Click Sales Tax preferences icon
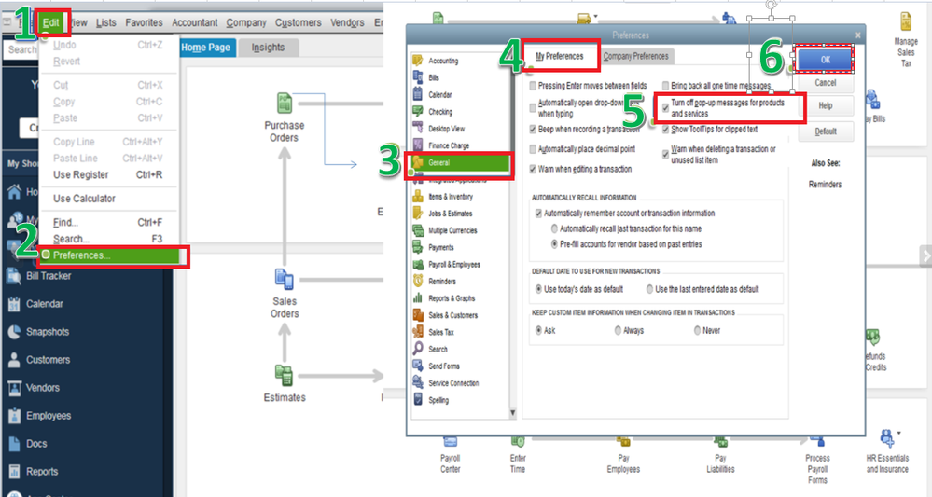Image resolution: width=932 pixels, height=497 pixels. click(418, 332)
